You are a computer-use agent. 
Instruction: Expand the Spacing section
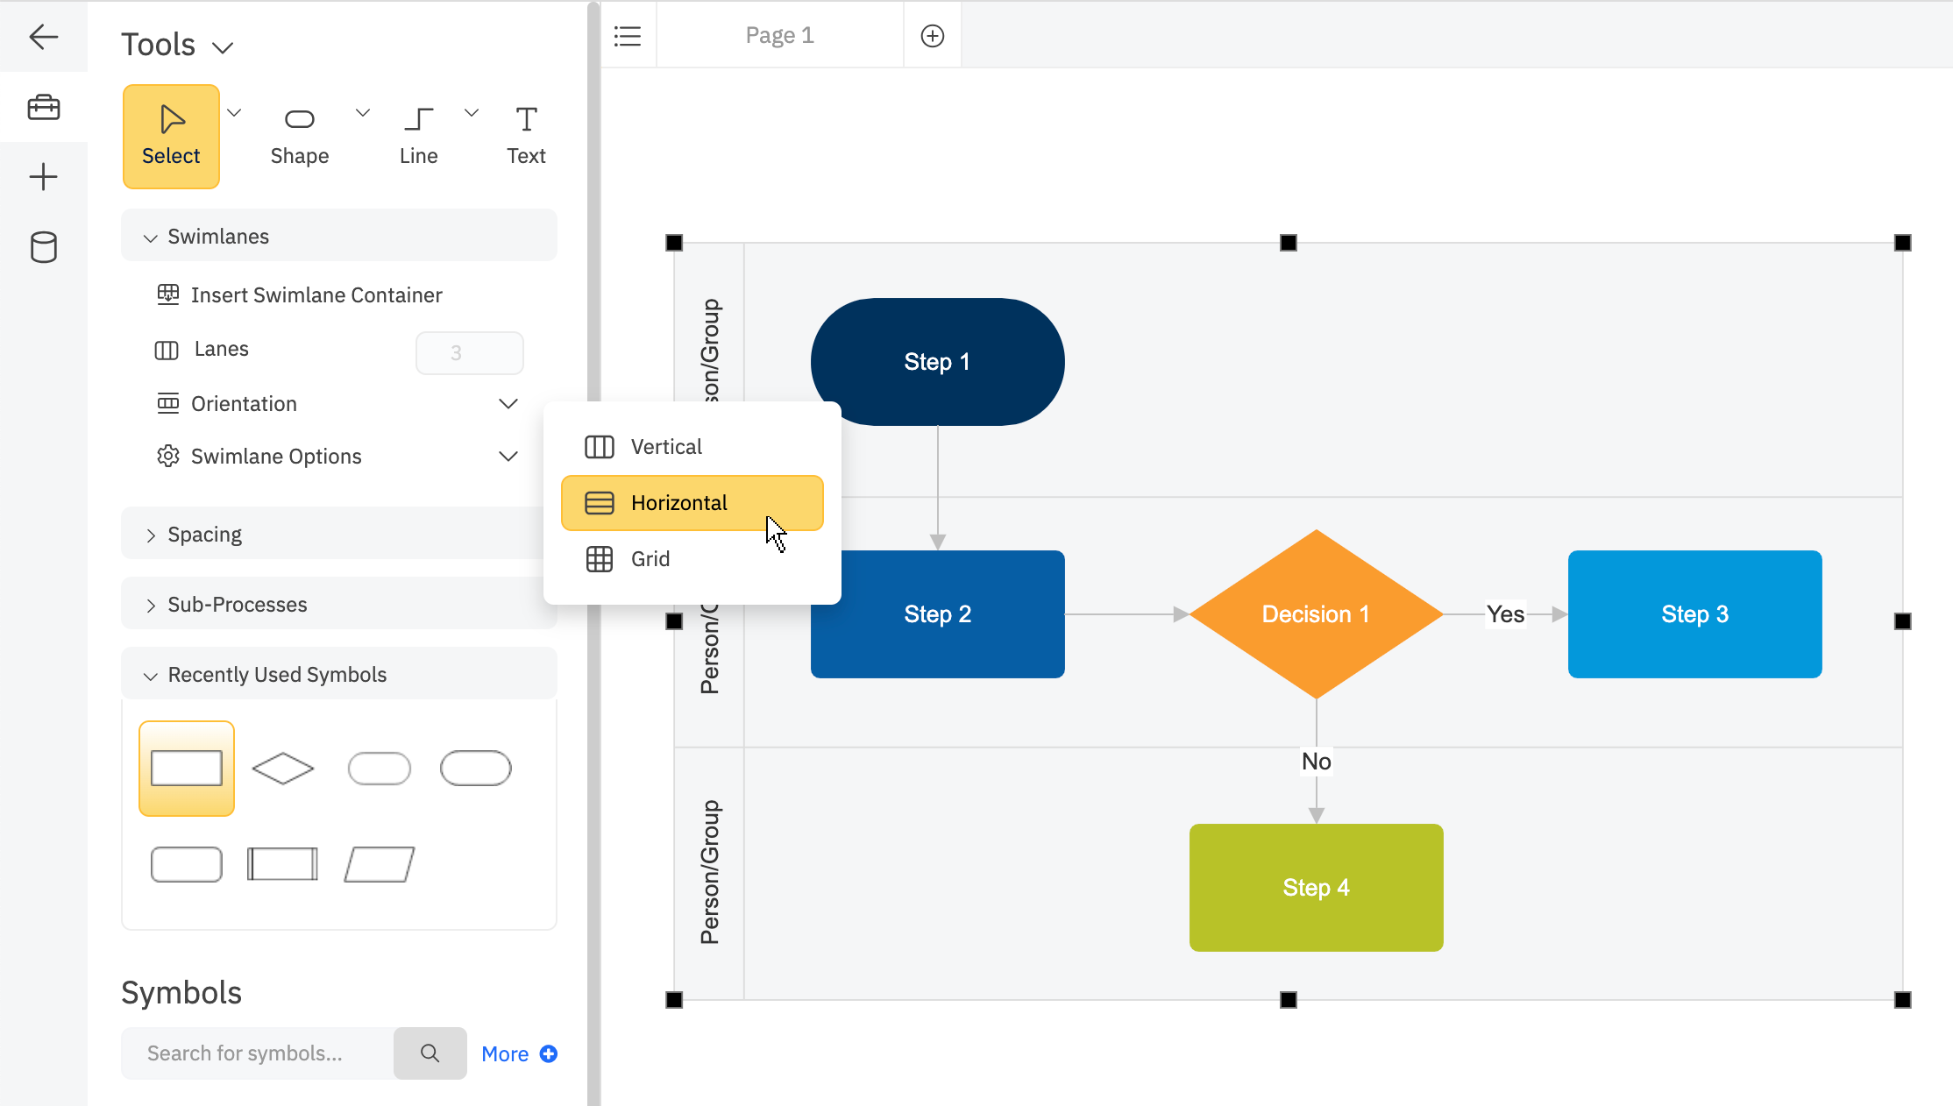pyautogui.click(x=203, y=534)
